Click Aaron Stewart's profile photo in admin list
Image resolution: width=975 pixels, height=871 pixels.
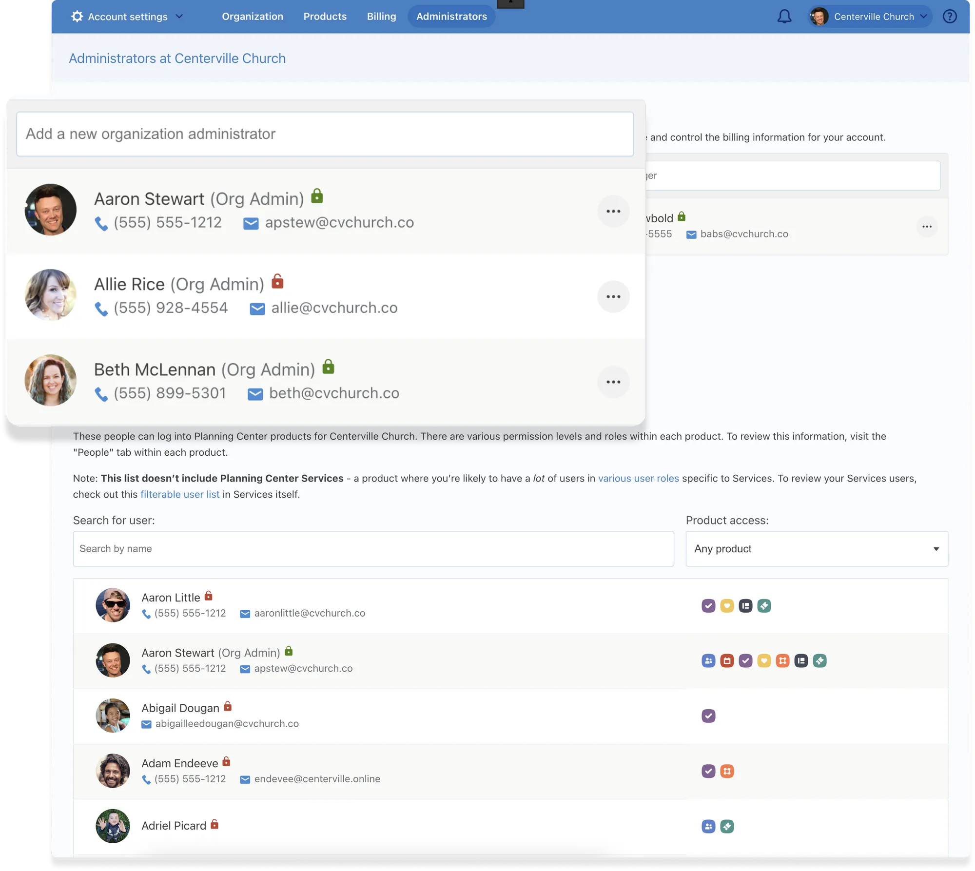(x=51, y=210)
